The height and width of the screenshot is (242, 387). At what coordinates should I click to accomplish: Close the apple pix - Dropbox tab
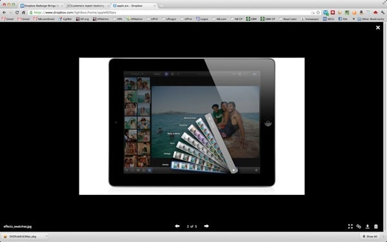[155, 6]
